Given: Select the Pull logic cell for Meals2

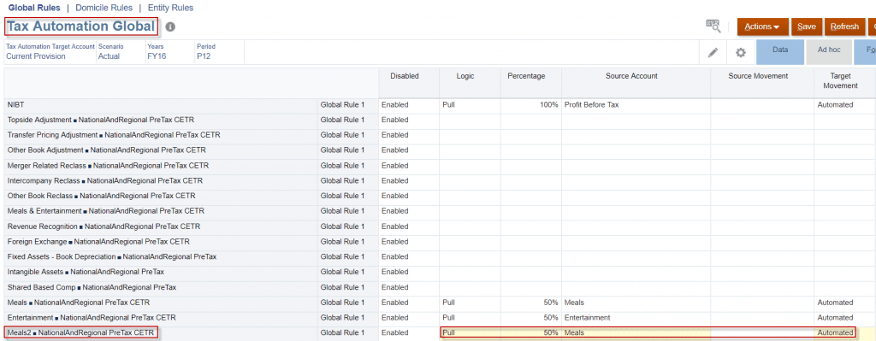Looking at the screenshot, I should coord(470,333).
